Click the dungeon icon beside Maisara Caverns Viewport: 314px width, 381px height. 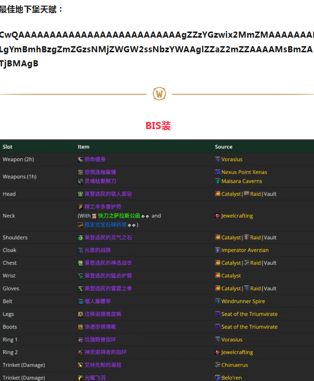point(217,181)
